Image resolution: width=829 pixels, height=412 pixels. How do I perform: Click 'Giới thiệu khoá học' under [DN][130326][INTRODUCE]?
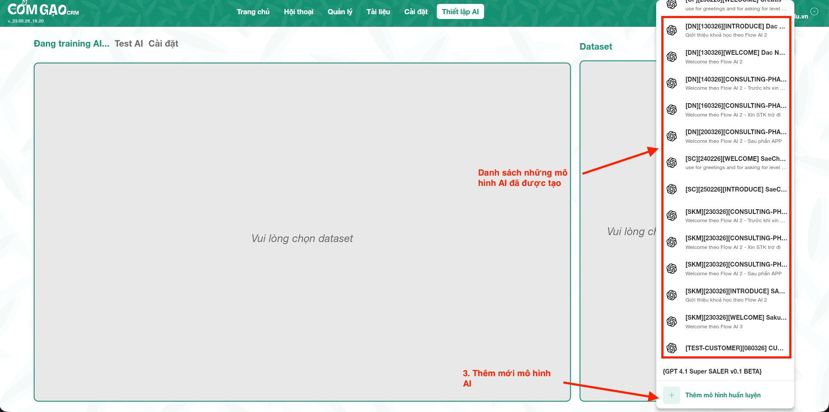pyautogui.click(x=726, y=35)
